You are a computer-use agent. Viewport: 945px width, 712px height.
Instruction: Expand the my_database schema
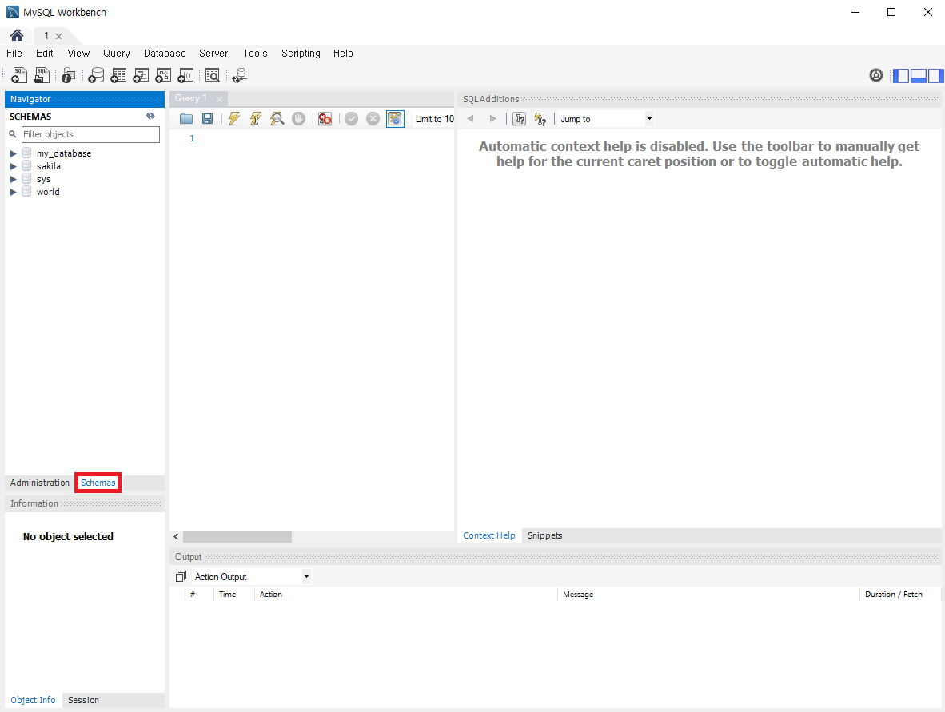14,153
